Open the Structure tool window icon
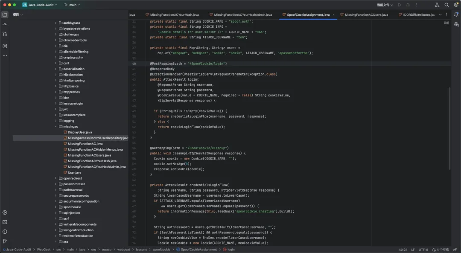The image size is (461, 253). click(x=5, y=46)
